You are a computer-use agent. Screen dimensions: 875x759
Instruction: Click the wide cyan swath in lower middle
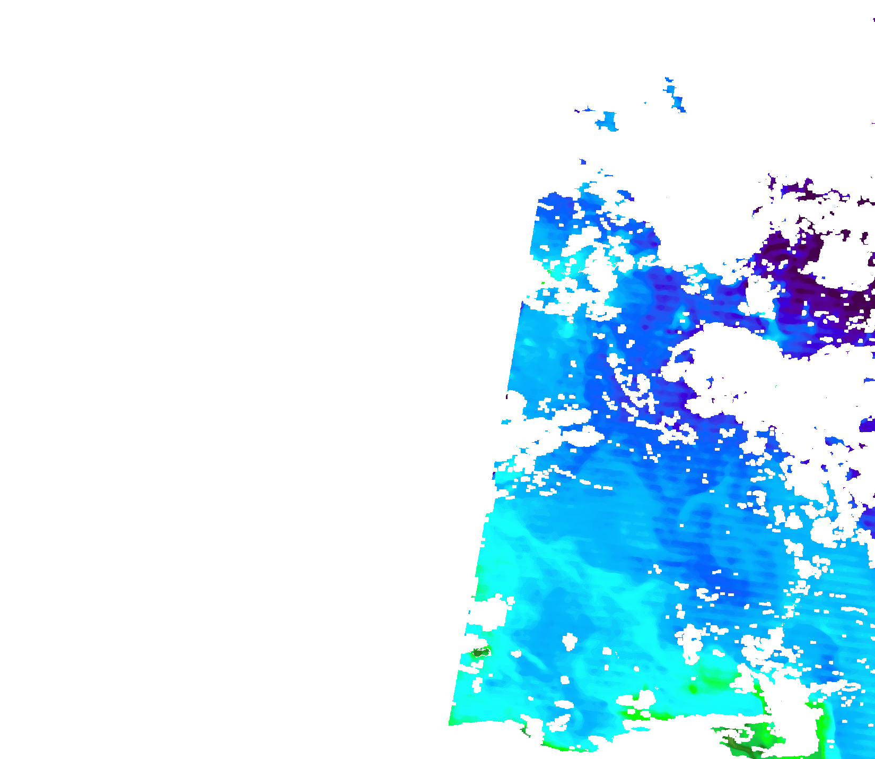pos(557,584)
